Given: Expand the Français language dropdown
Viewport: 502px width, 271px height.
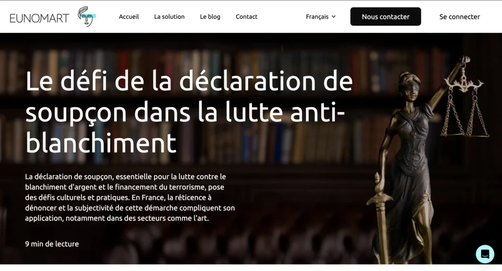Looking at the screenshot, I should [321, 17].
